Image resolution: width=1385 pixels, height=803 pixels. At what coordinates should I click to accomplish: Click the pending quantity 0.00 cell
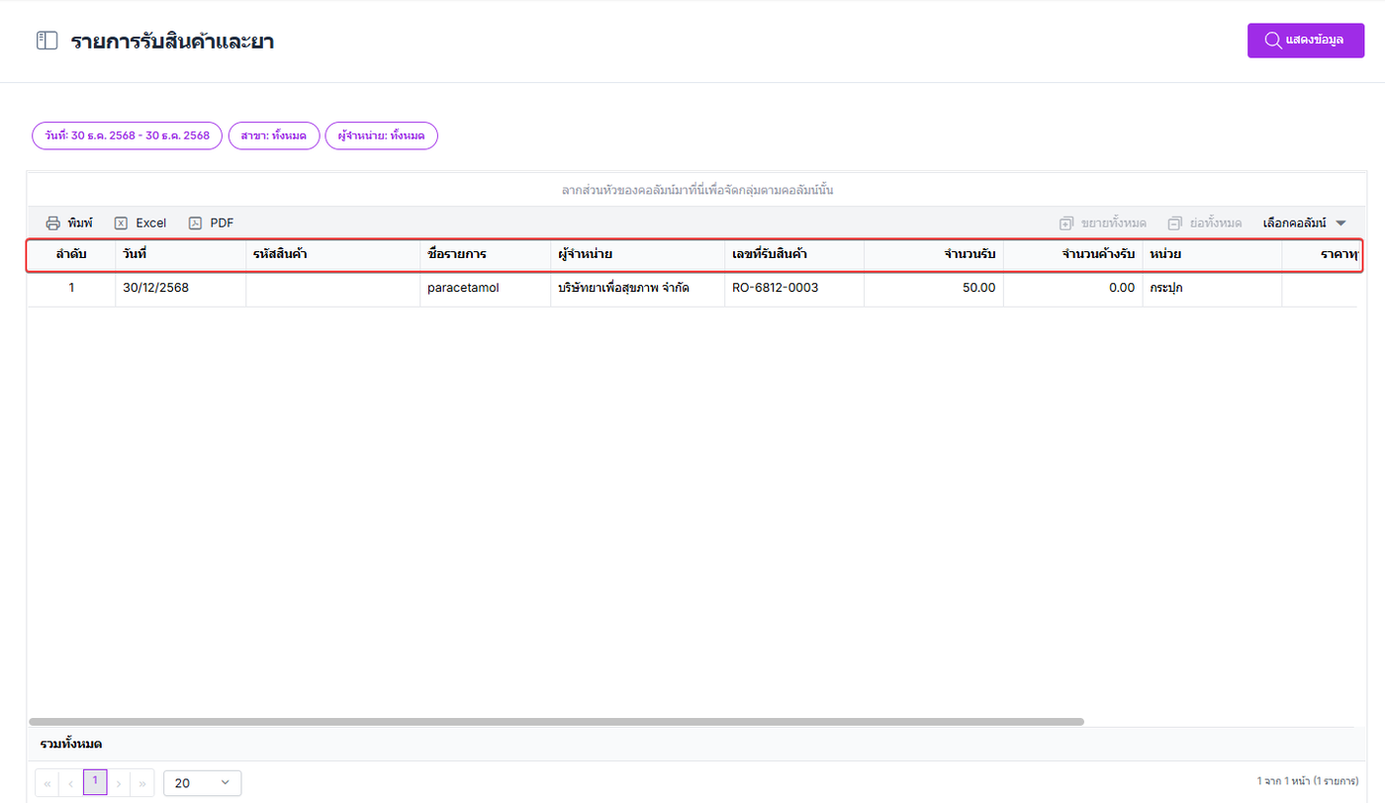pyautogui.click(x=1073, y=289)
